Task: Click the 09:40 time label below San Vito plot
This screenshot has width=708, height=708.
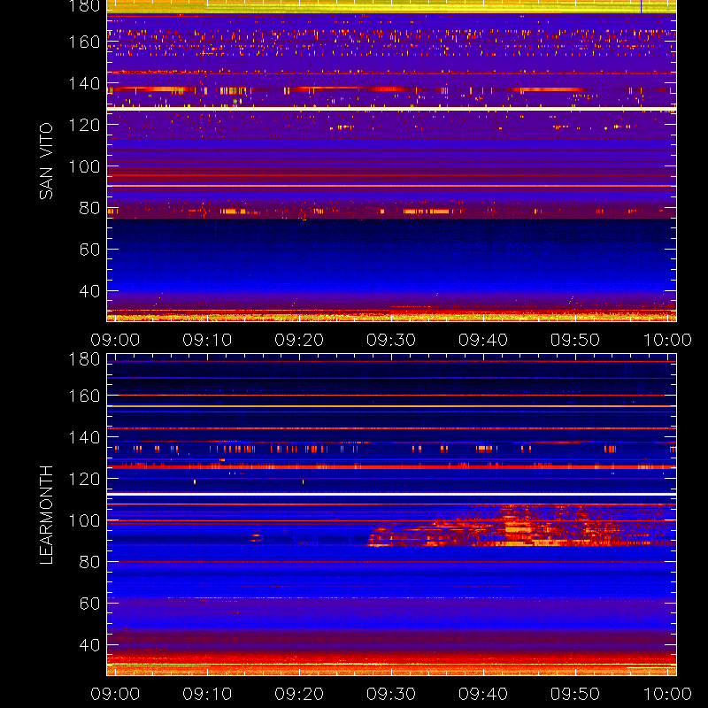Action: [x=483, y=340]
